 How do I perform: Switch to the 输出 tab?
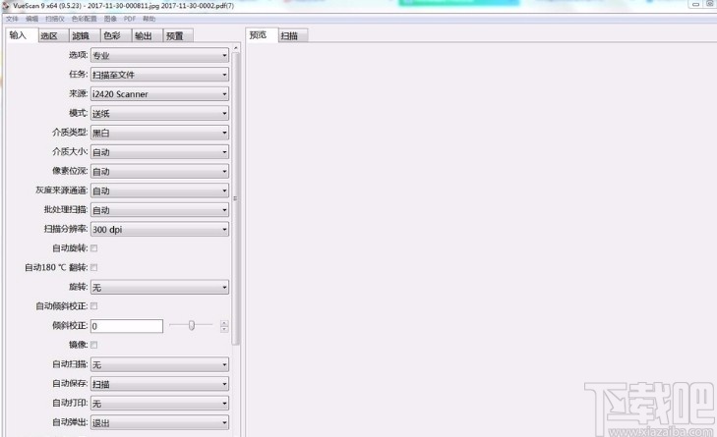pyautogui.click(x=148, y=35)
